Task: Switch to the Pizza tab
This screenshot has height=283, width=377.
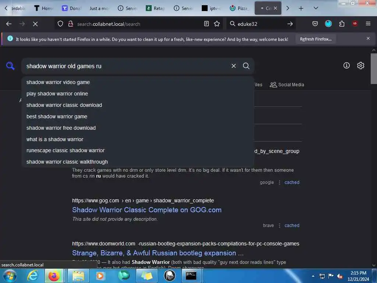Action: (239, 8)
